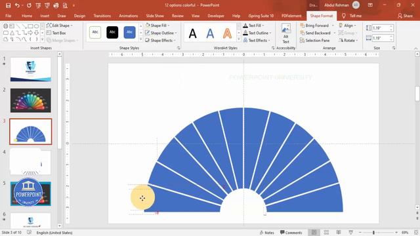Switch to Normal view
Viewport: 420px width, 236px height.
pyautogui.click(x=314, y=233)
